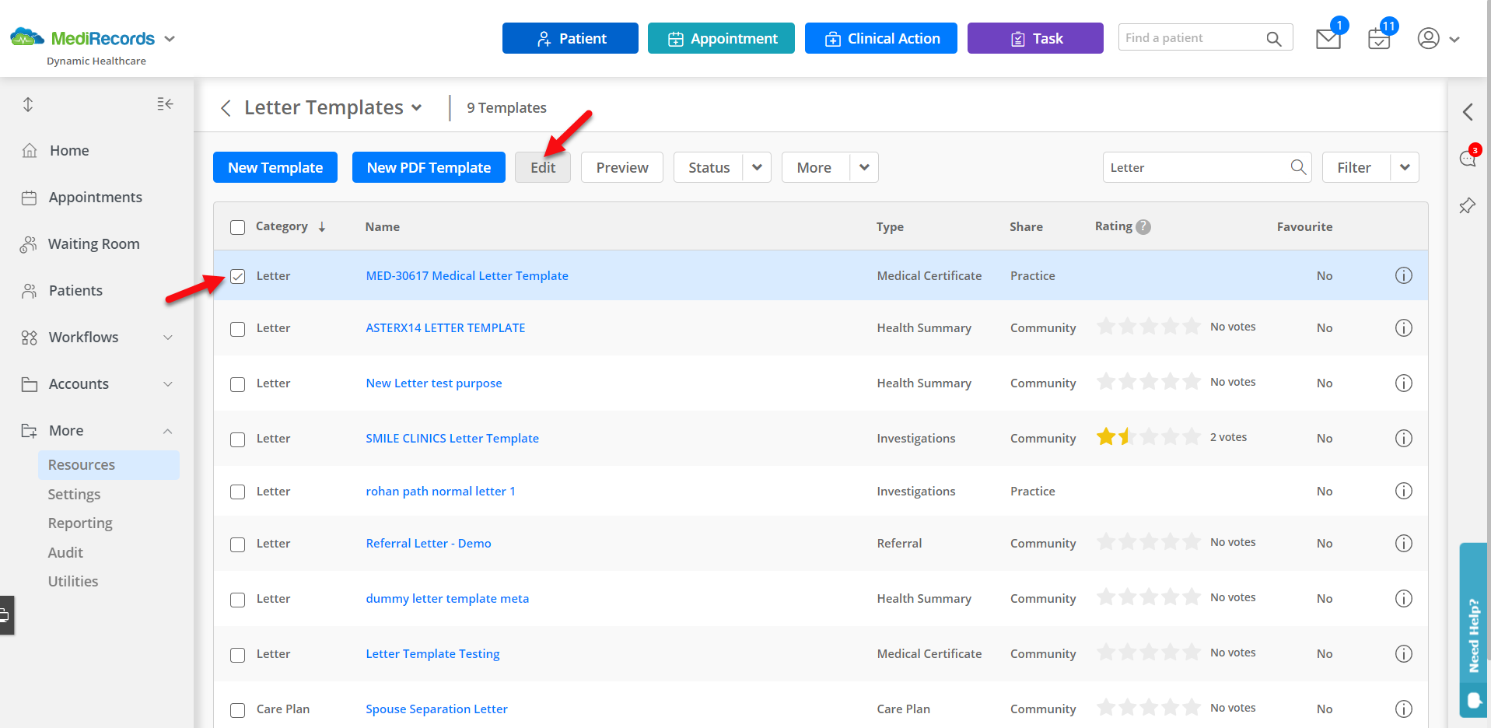This screenshot has height=728, width=1491.
Task: Expand the right side panel arrow
Action: coord(1468,112)
